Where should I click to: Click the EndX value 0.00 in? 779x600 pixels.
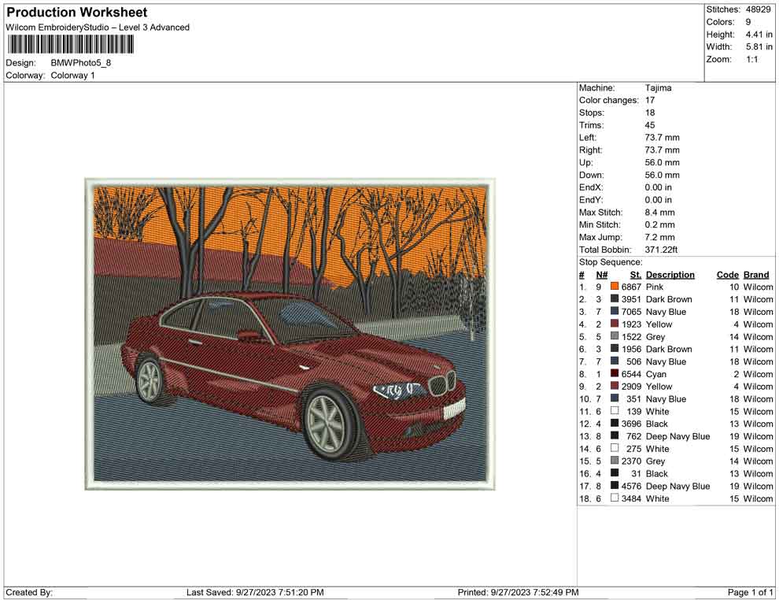(x=659, y=187)
